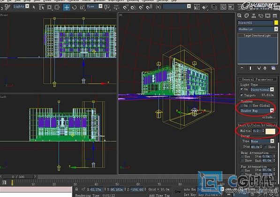Open Edit Named Selection Sets icon

click(x=158, y=8)
